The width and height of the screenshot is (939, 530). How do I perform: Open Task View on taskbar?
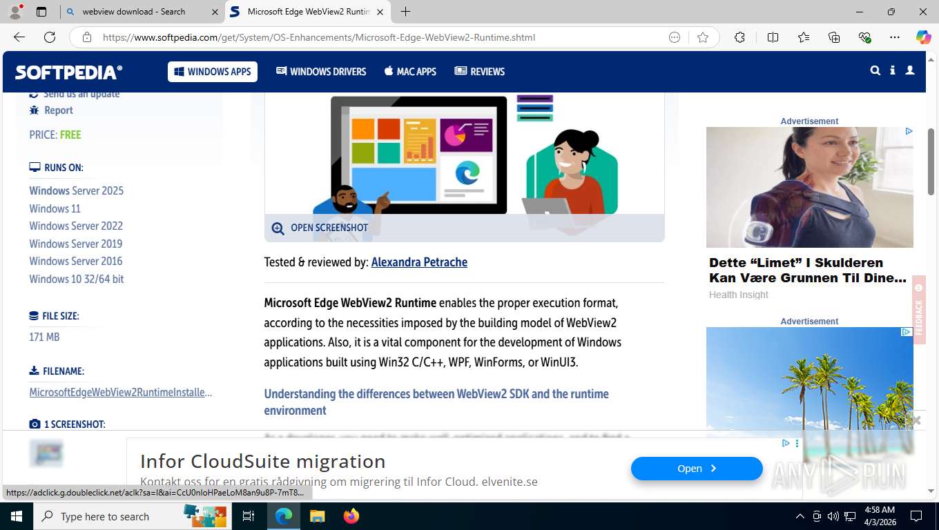click(x=249, y=516)
